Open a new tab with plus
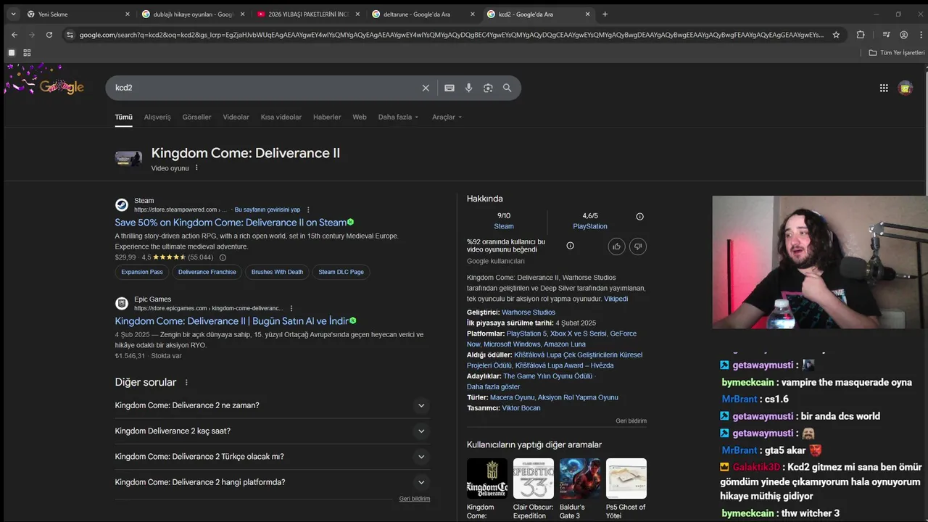The height and width of the screenshot is (522, 928). [605, 14]
